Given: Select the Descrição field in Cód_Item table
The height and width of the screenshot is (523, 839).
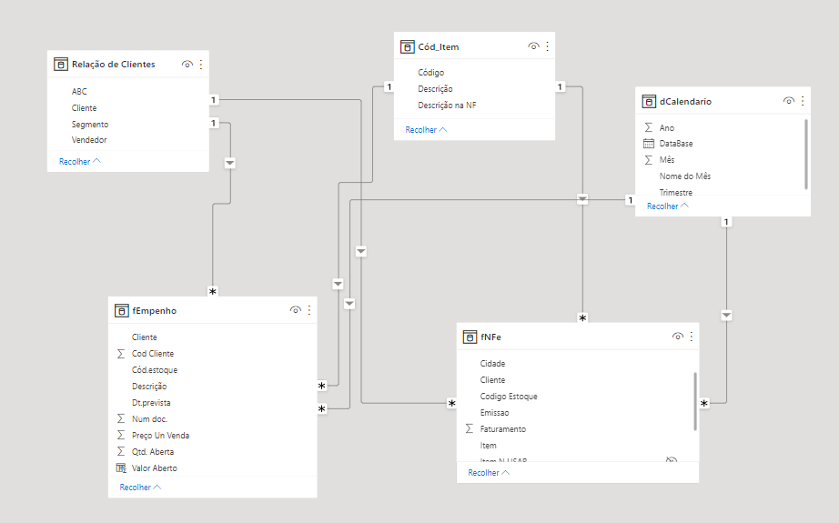Looking at the screenshot, I should click(x=435, y=89).
